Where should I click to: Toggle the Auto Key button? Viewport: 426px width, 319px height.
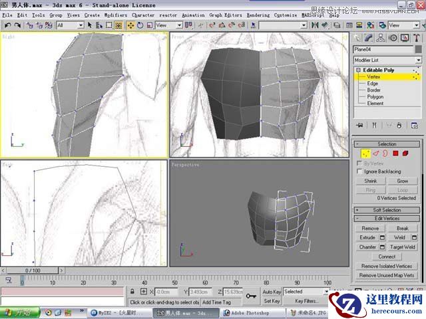point(272,292)
